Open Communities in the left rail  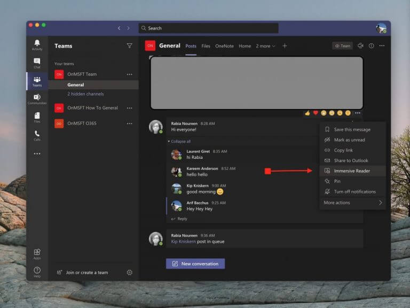pos(37,99)
